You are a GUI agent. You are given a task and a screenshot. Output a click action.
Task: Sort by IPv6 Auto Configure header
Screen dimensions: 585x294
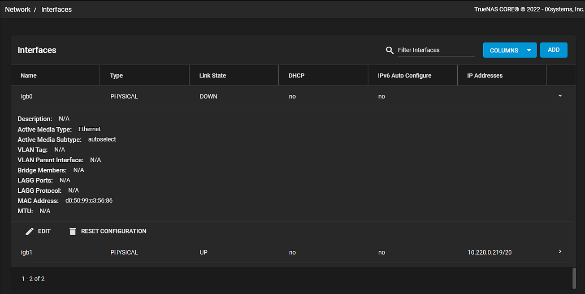405,75
